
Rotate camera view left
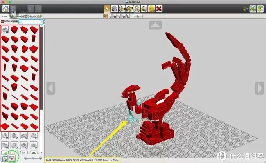(x=51, y=88)
